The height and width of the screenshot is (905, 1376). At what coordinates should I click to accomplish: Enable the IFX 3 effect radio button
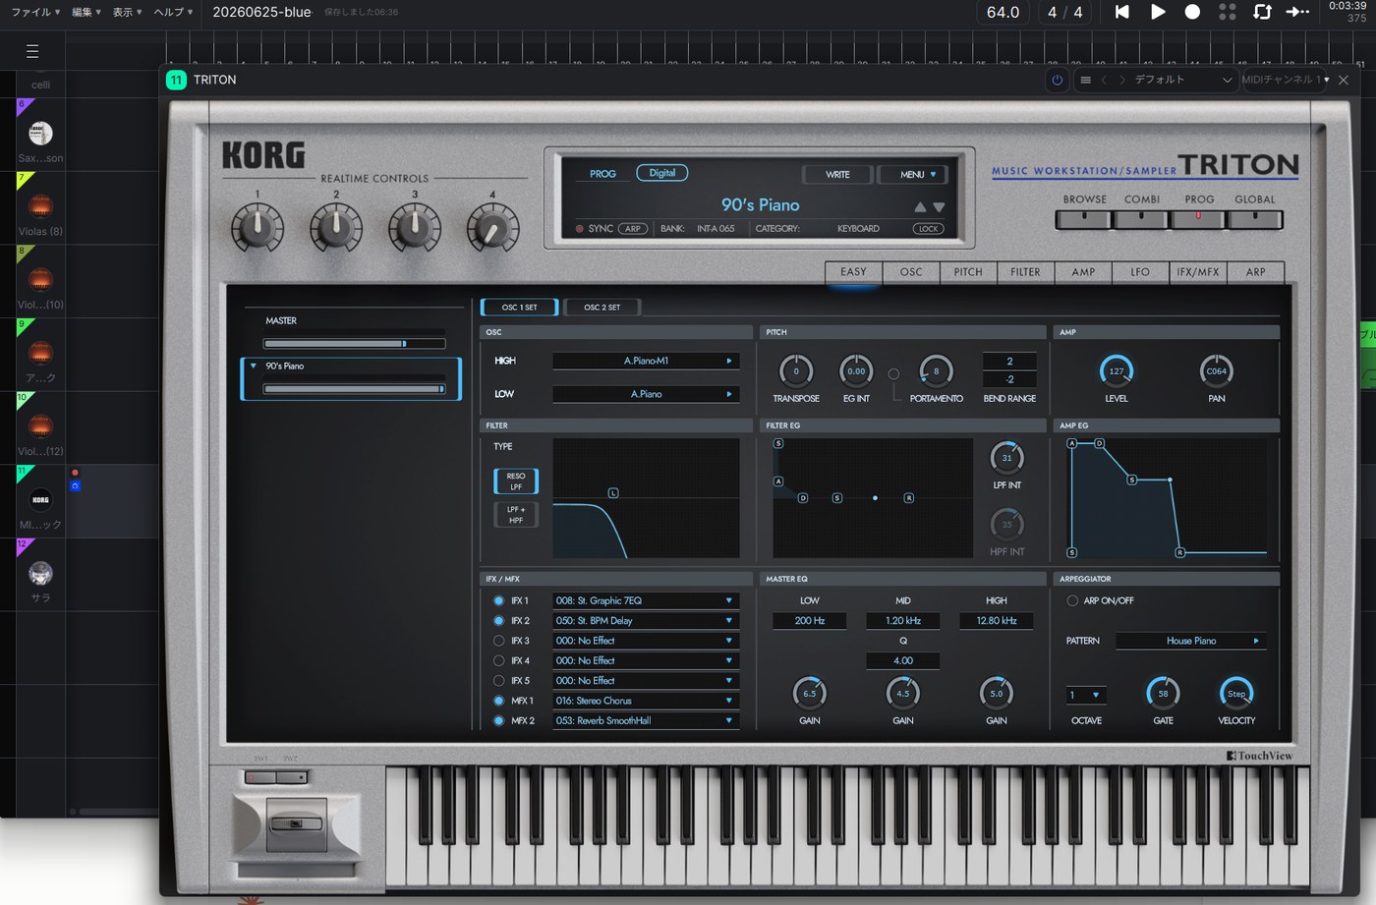click(x=499, y=641)
